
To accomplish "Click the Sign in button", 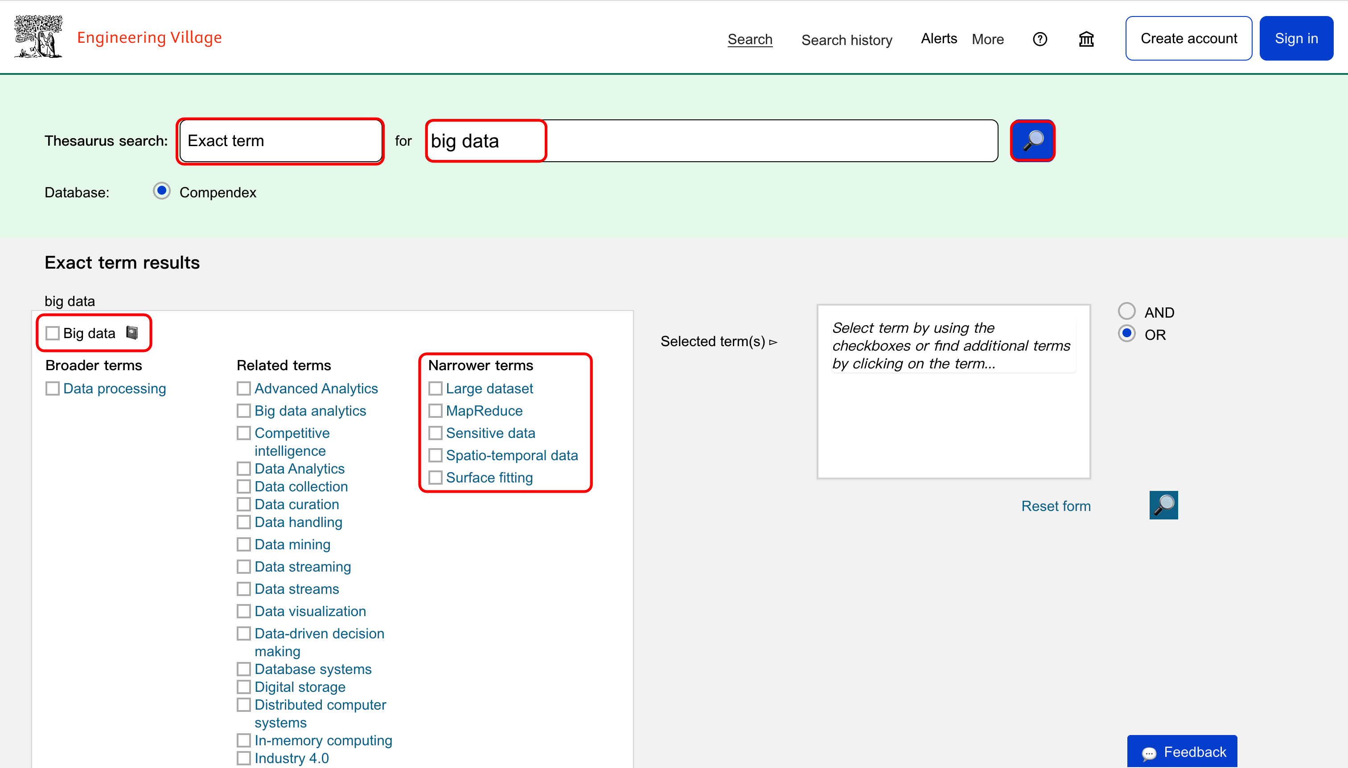I will tap(1296, 38).
